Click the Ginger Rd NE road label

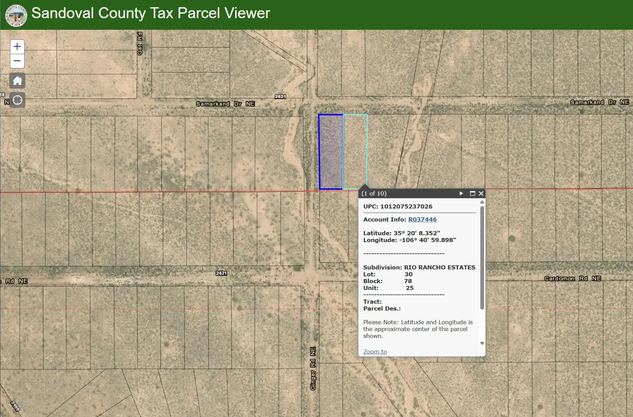(313, 369)
